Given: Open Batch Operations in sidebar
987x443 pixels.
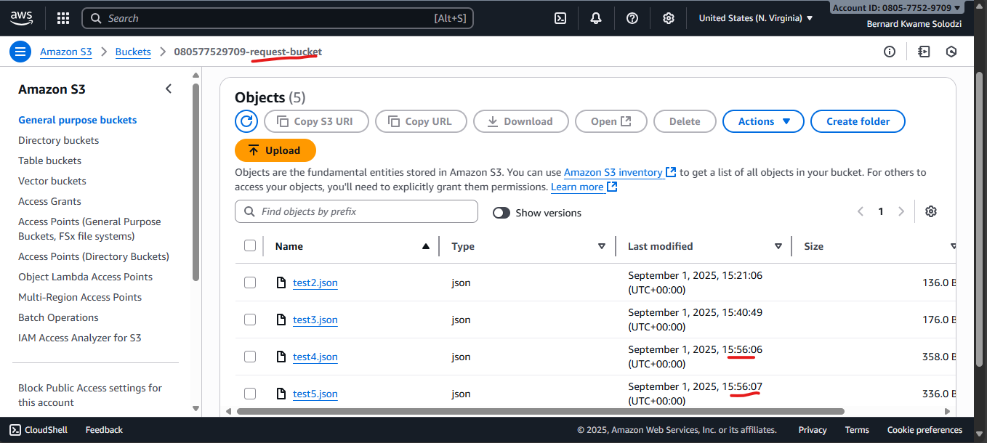Looking at the screenshot, I should [58, 317].
